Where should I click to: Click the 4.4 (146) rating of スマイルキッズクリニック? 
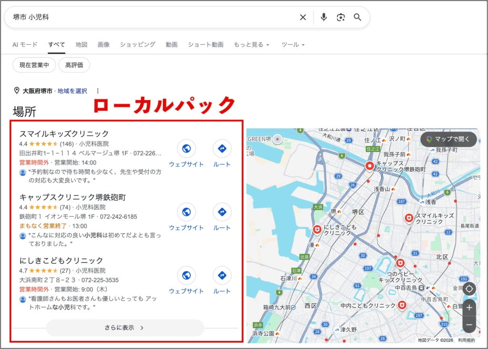[x=47, y=144]
